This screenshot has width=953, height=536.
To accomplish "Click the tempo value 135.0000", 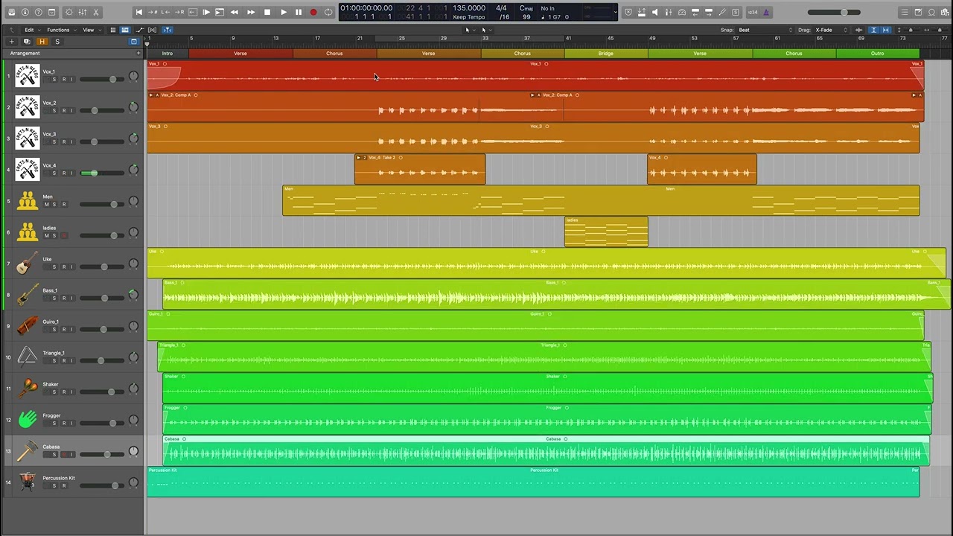I will 469,8.
